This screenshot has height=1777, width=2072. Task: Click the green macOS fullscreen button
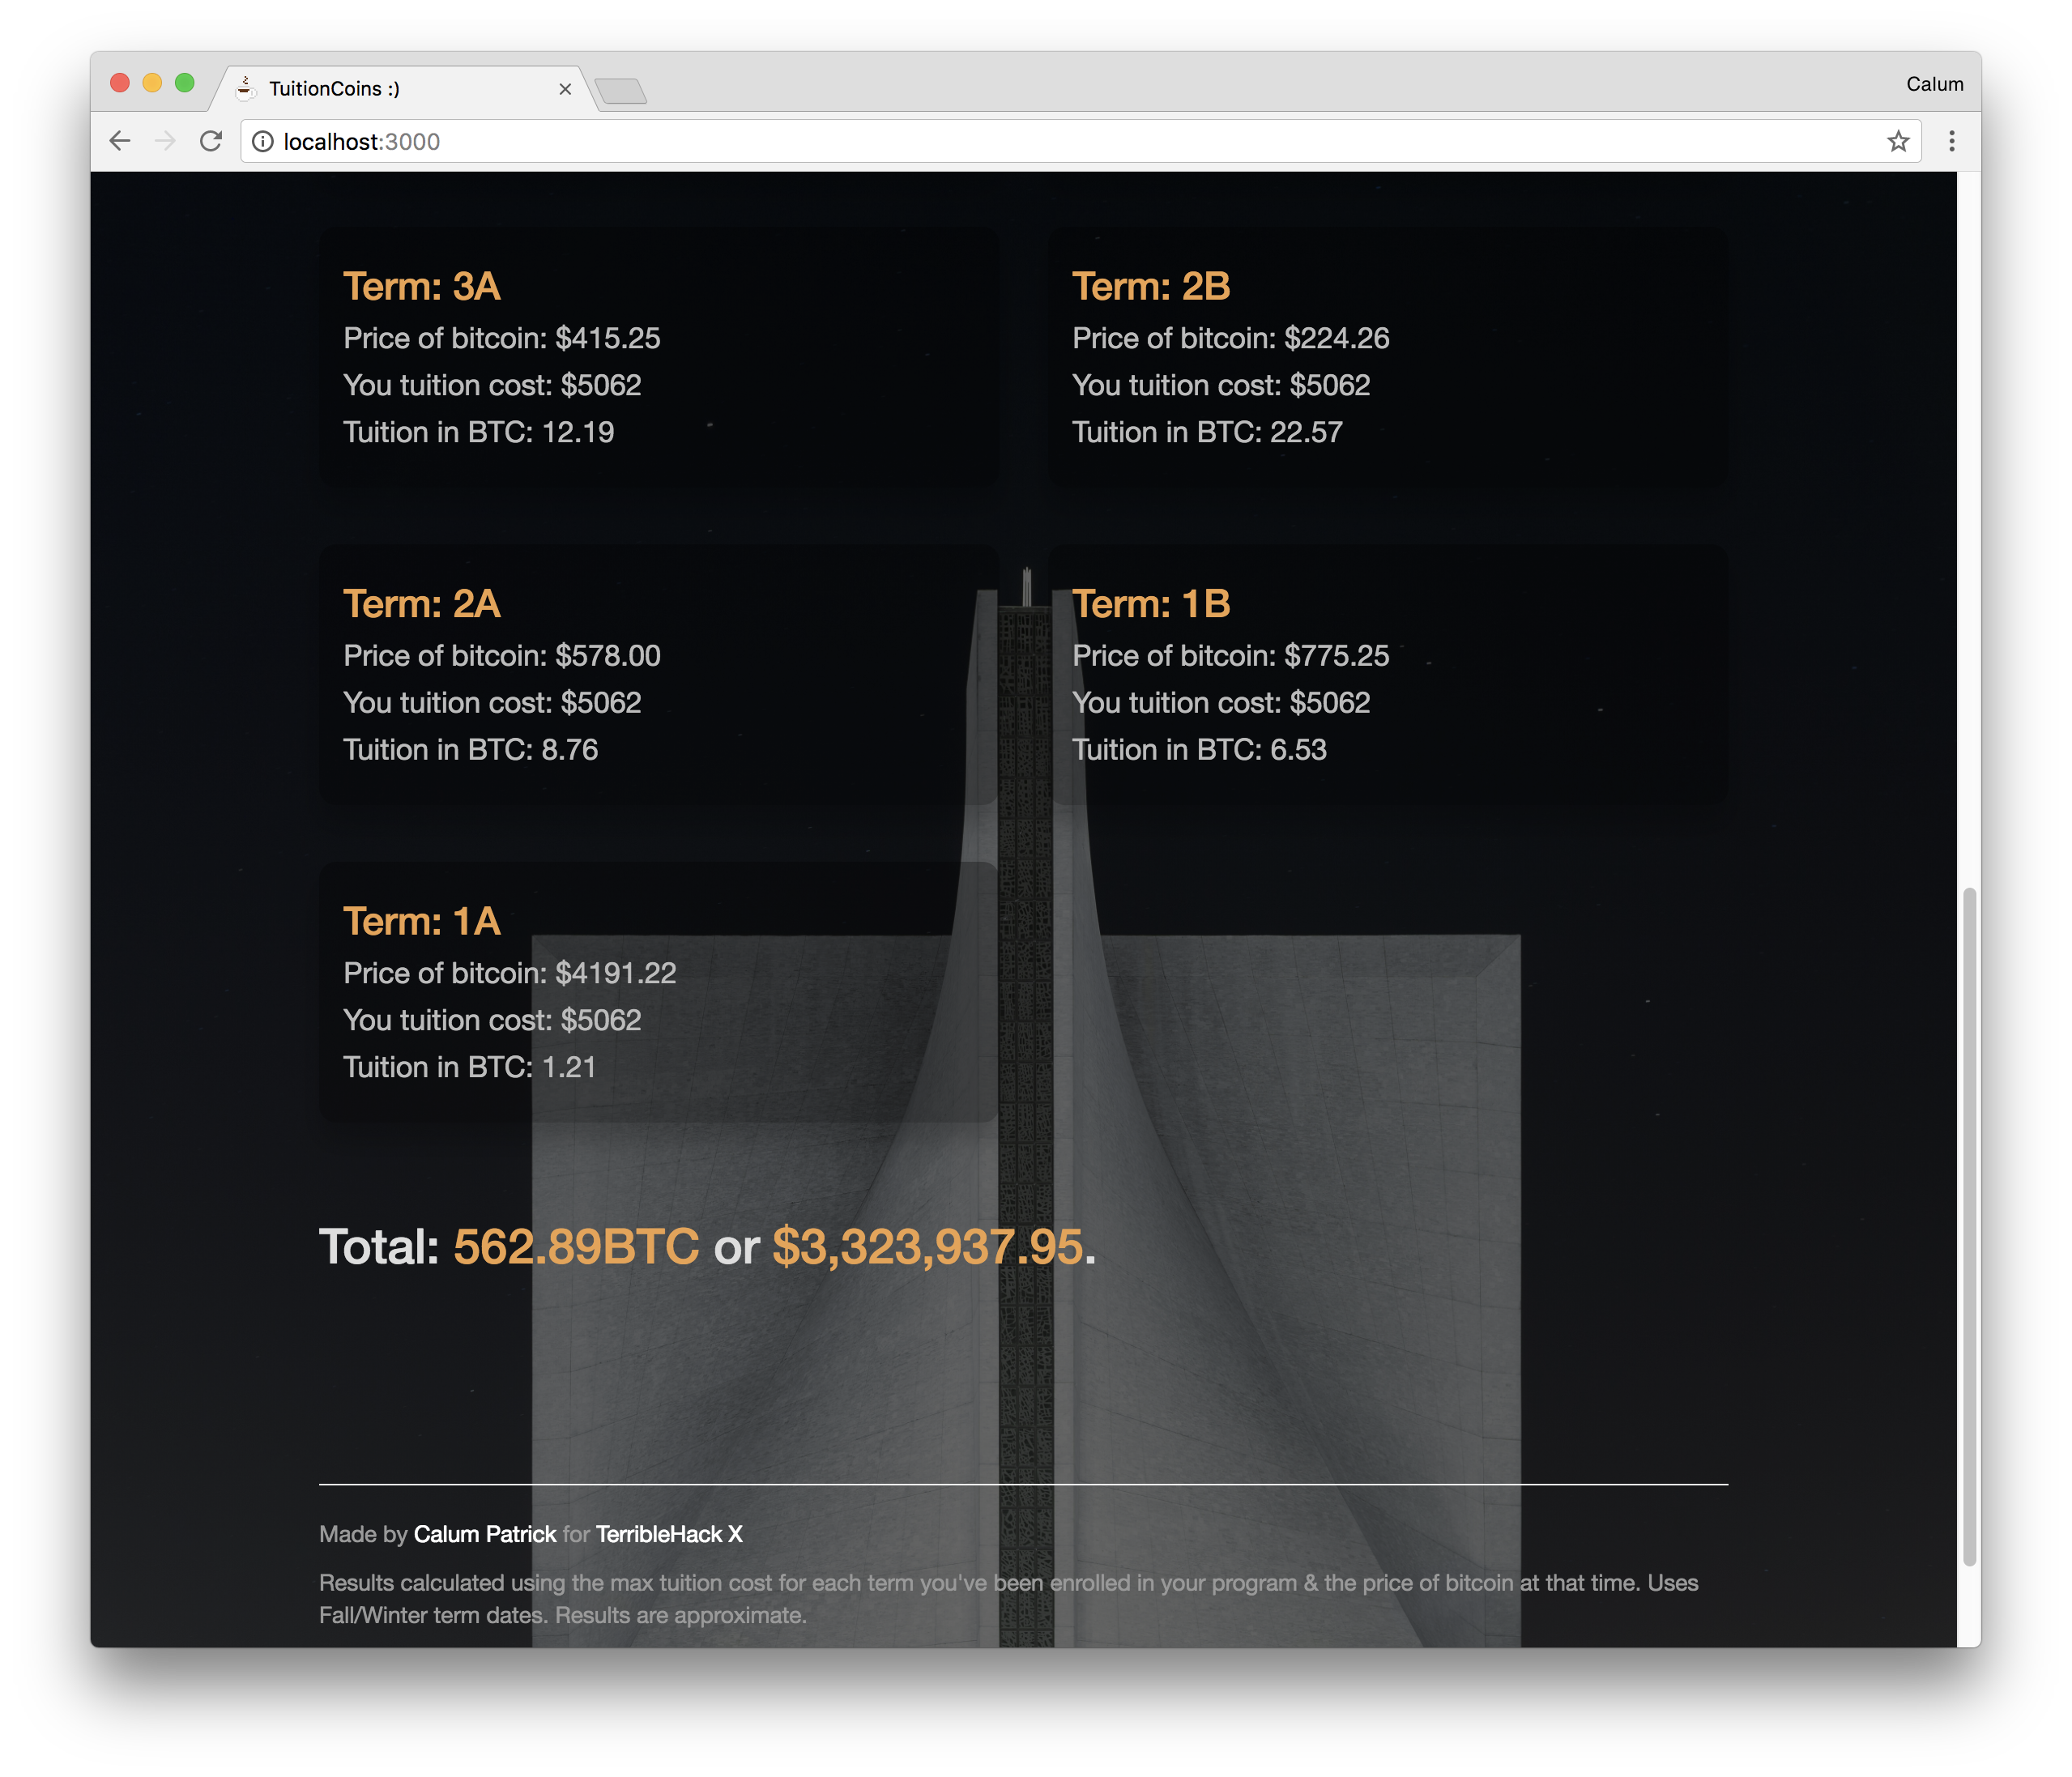coord(184,83)
